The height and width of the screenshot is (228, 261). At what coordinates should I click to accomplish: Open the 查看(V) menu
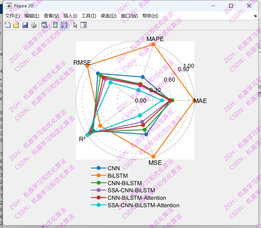51,16
